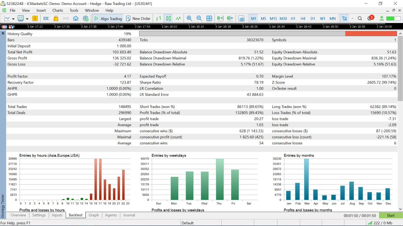The width and height of the screenshot is (403, 226).
Task: Click the Sharpe Ratio value 78.19
Action: 258,82
